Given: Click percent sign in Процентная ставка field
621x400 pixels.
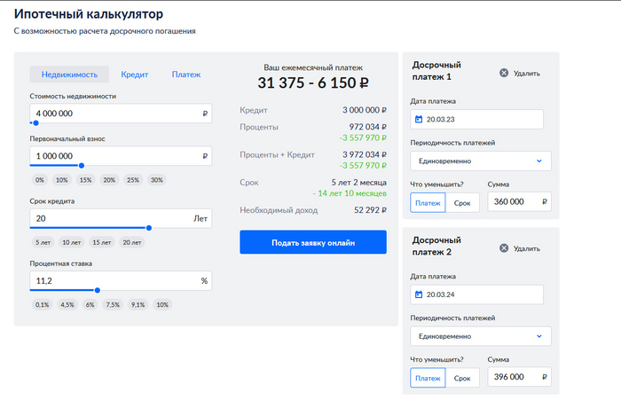Looking at the screenshot, I should (x=204, y=280).
